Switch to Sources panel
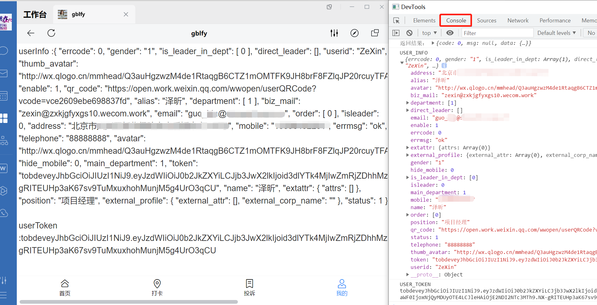The image size is (597, 305). coord(487,21)
